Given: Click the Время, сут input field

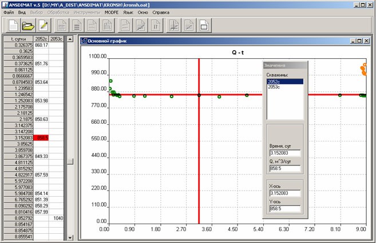Looking at the screenshot, I should 284,152.
